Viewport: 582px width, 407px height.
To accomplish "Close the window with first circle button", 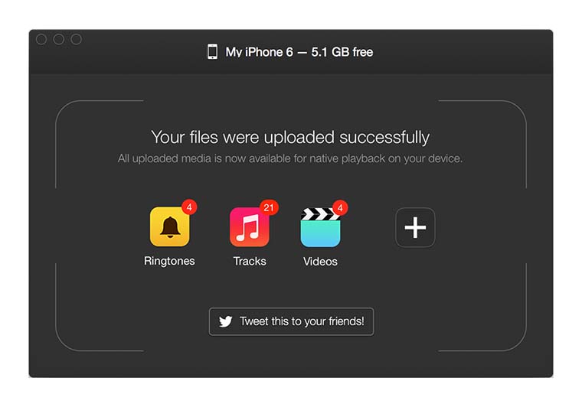I will pyautogui.click(x=41, y=39).
